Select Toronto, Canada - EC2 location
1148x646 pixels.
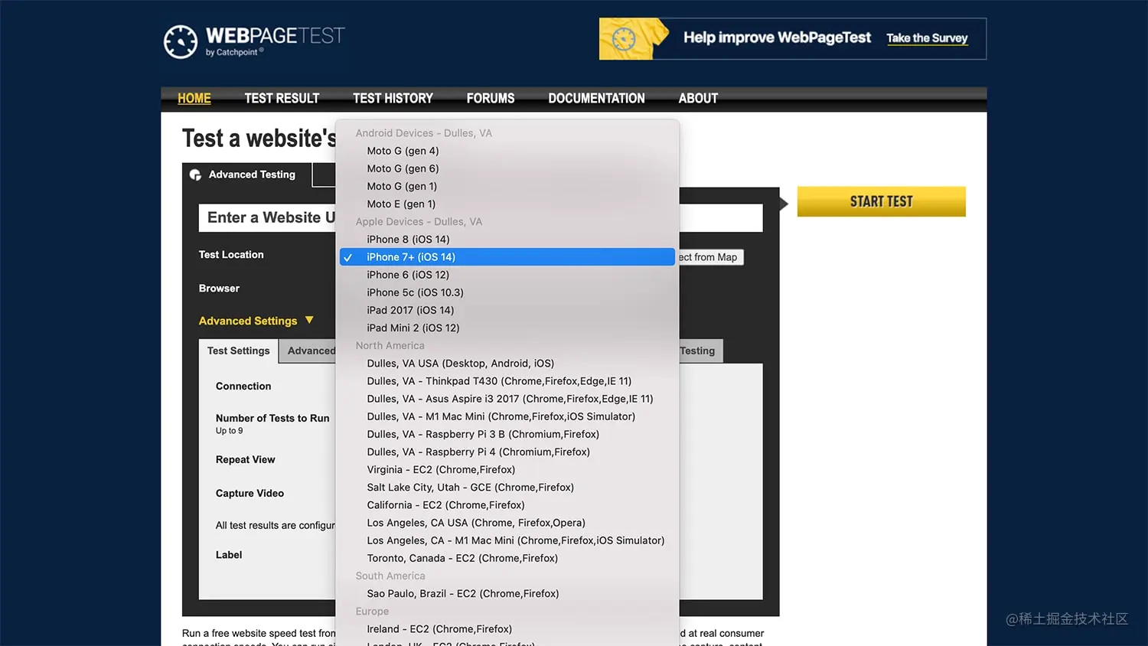507,558
